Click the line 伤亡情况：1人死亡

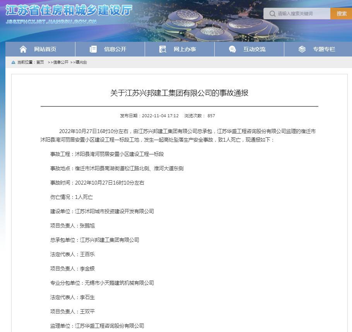click(x=72, y=197)
